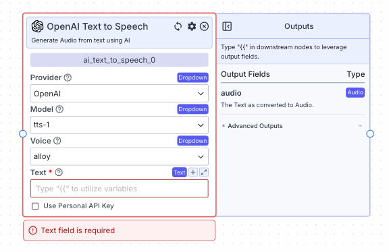
Task: Expand the Text field editor
Action: pyautogui.click(x=204, y=172)
